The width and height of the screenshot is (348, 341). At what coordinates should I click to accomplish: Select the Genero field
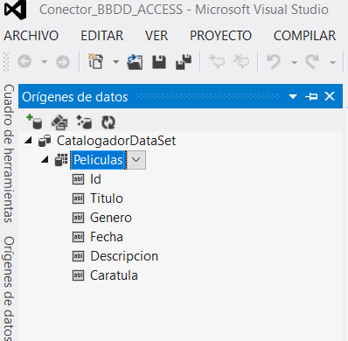[111, 218]
